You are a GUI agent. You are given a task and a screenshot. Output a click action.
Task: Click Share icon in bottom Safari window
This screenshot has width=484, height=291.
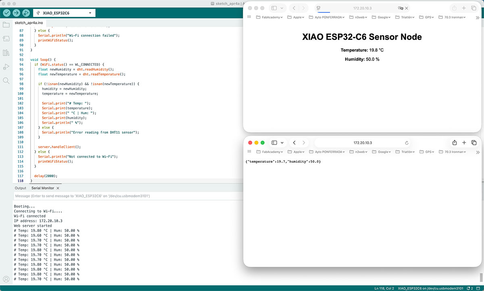click(454, 142)
